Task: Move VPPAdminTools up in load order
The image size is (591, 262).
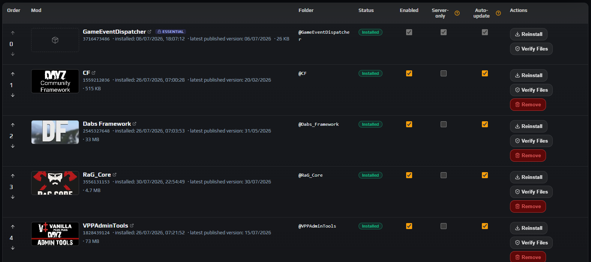Action: pyautogui.click(x=13, y=227)
